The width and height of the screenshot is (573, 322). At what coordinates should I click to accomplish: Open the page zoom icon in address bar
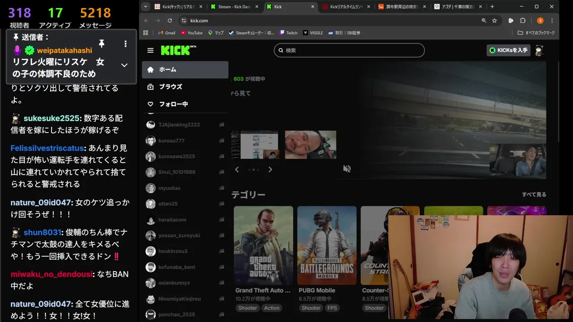coord(484,21)
